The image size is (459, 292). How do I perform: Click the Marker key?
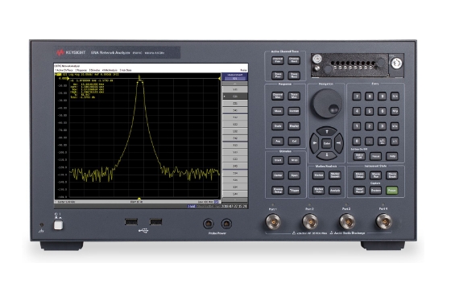tap(318, 175)
